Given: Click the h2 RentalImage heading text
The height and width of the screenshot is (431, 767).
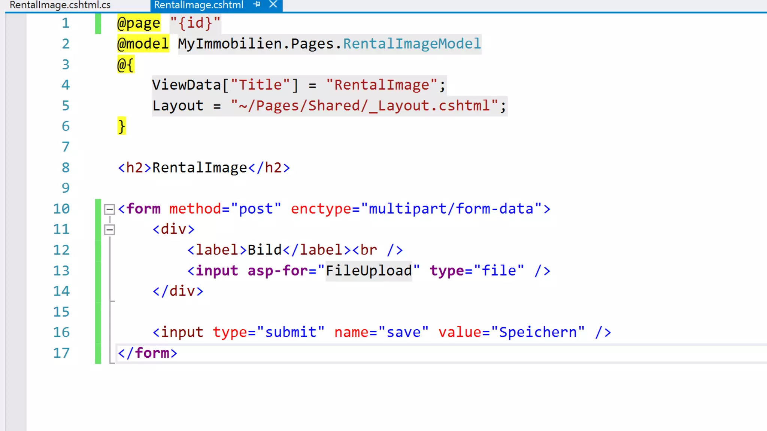Looking at the screenshot, I should pyautogui.click(x=200, y=168).
